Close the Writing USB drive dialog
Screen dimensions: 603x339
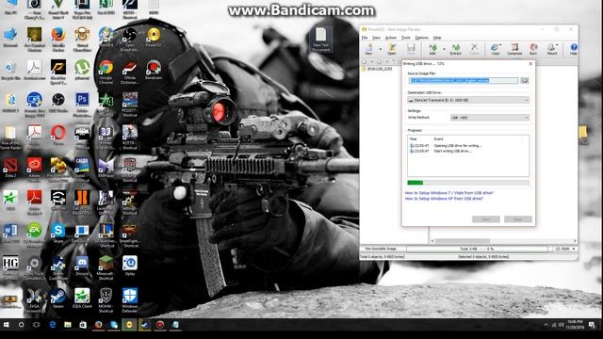click(530, 64)
